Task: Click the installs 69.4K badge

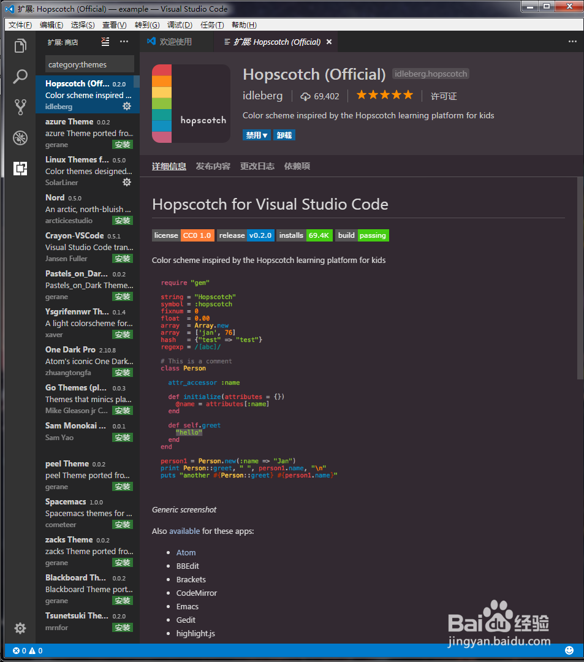Action: pyautogui.click(x=305, y=235)
